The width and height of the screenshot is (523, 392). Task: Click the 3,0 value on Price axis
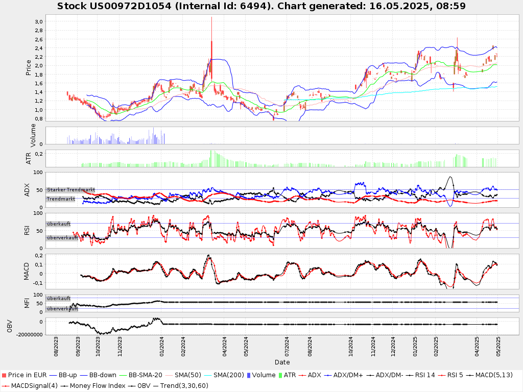pyautogui.click(x=39, y=21)
